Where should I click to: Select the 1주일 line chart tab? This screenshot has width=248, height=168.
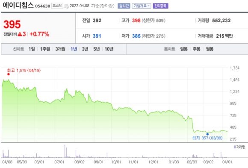click(45, 49)
